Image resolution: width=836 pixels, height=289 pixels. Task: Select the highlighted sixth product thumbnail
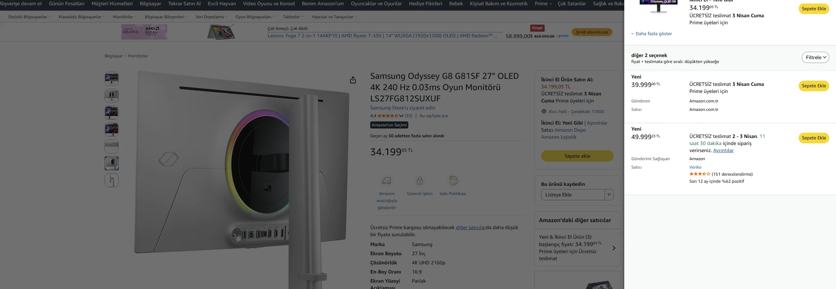pyautogui.click(x=112, y=163)
